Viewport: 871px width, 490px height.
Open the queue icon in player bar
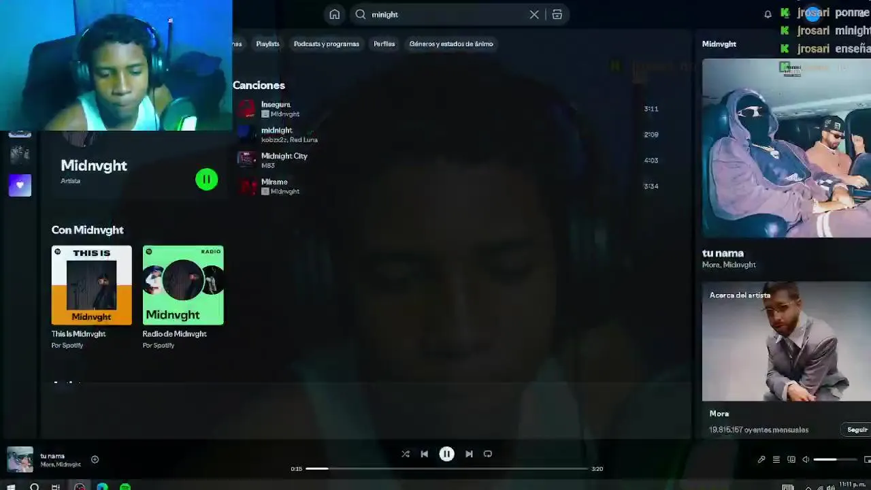pos(776,459)
